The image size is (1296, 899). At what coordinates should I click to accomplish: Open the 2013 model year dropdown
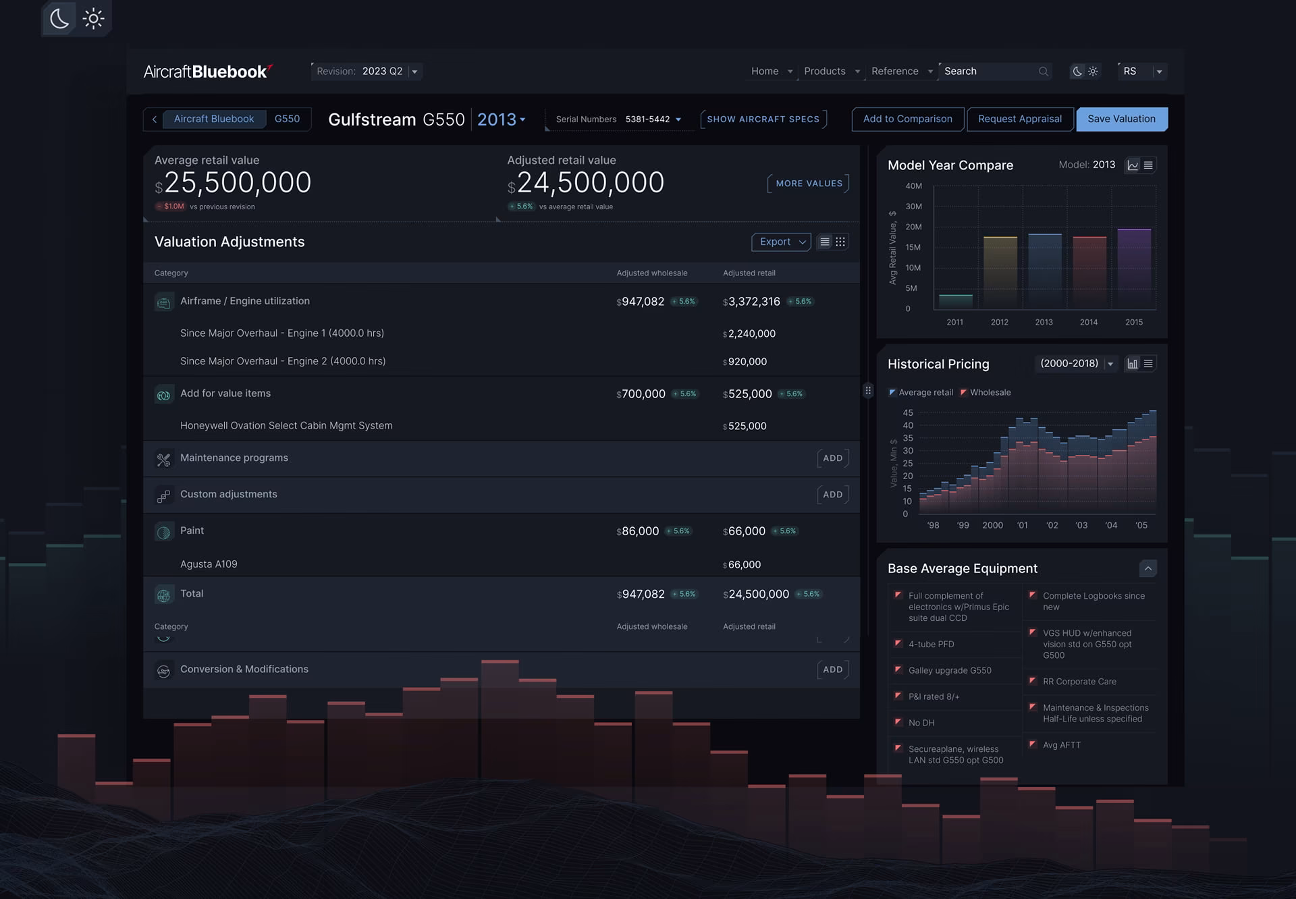[x=501, y=119]
